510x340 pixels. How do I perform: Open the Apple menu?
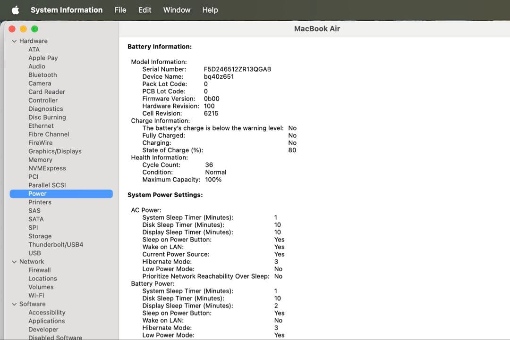(15, 10)
